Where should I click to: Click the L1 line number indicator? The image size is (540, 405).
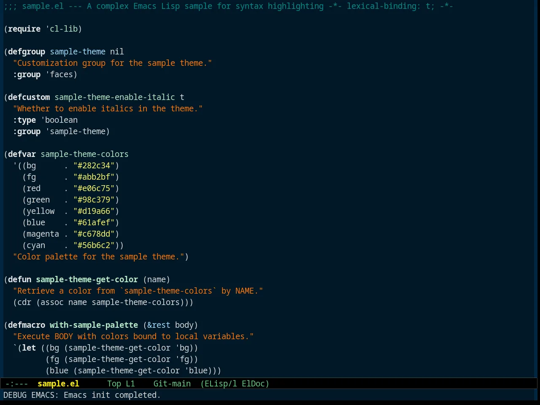click(x=130, y=383)
